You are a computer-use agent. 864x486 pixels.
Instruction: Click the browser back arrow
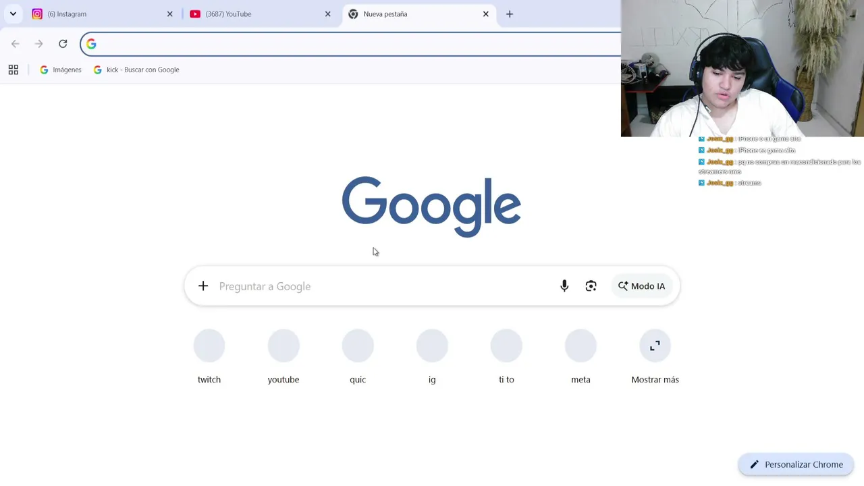point(16,44)
